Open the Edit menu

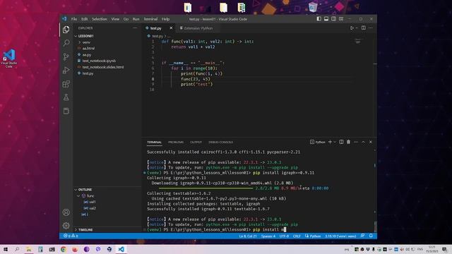(84, 19)
